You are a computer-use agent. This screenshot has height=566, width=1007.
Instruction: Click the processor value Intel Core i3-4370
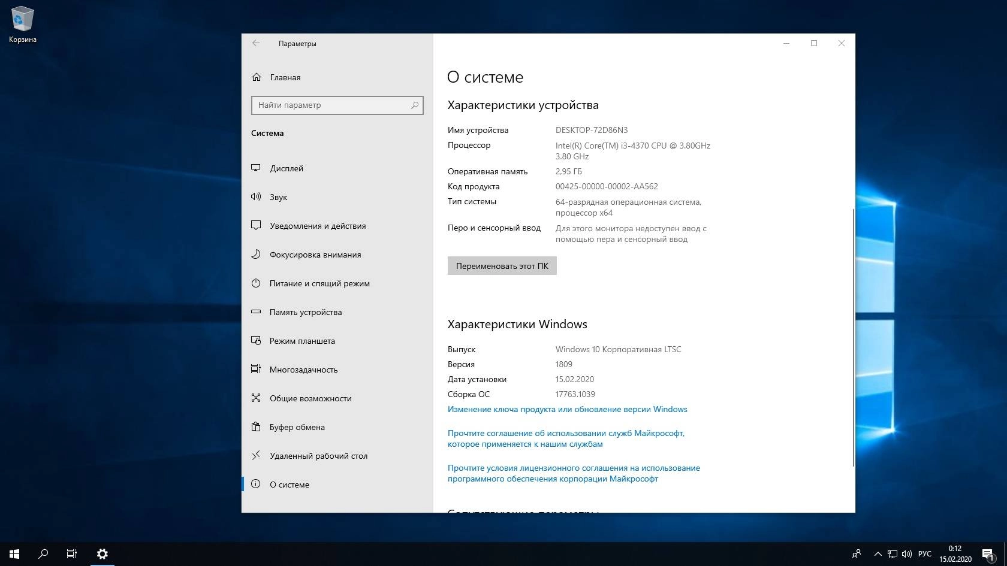tap(633, 151)
